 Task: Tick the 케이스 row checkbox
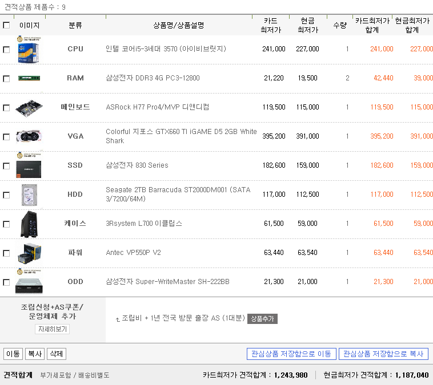tap(6, 224)
